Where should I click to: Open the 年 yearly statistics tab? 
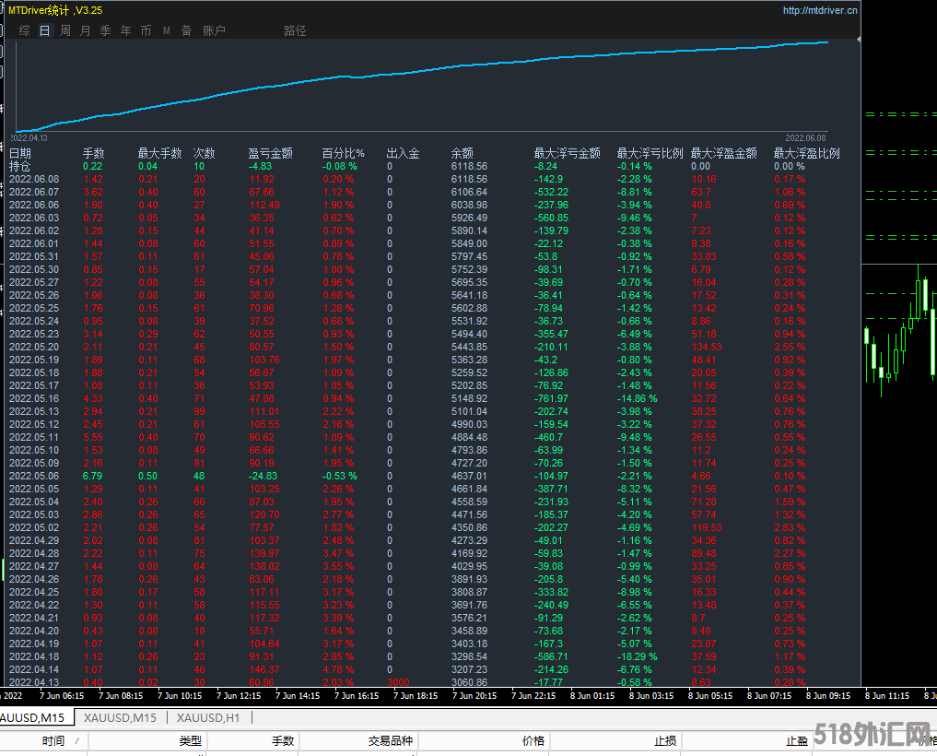126,30
